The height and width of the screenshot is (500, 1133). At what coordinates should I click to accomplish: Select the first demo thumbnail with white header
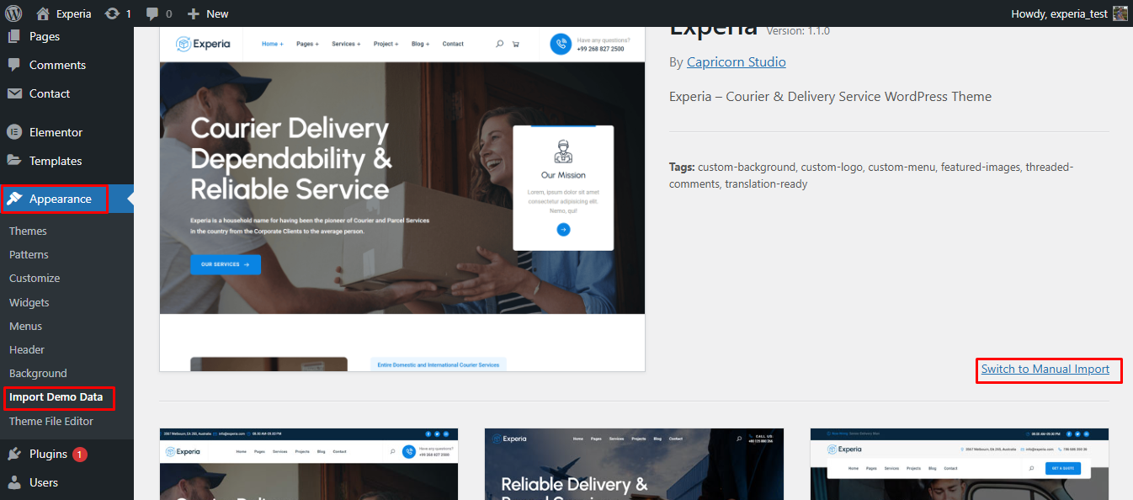point(309,464)
